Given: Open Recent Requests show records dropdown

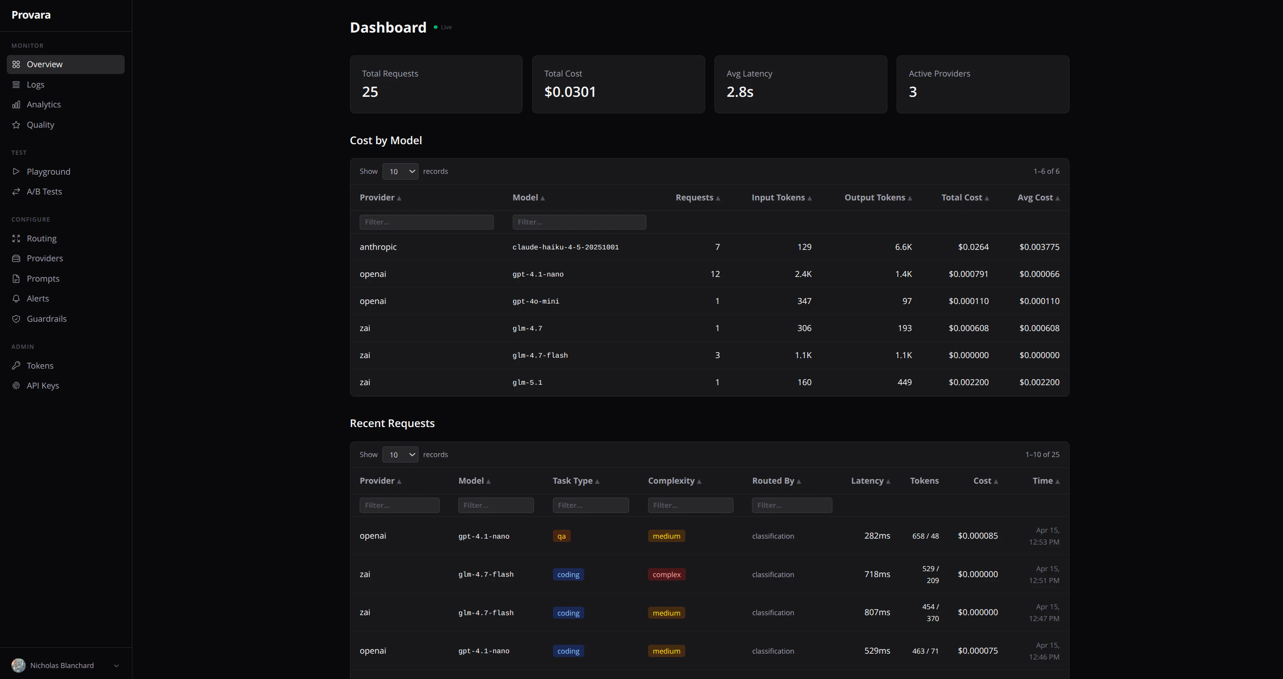Looking at the screenshot, I should pos(400,454).
